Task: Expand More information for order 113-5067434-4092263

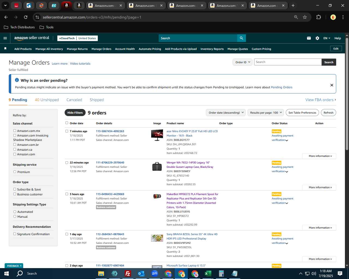Action: (x=319, y=156)
